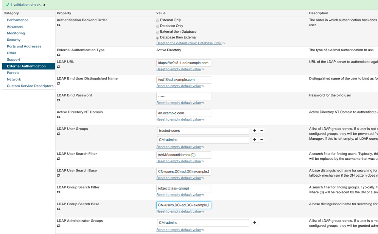
Task: Click the history icon for External Authentication Type
Action: point(58,55)
